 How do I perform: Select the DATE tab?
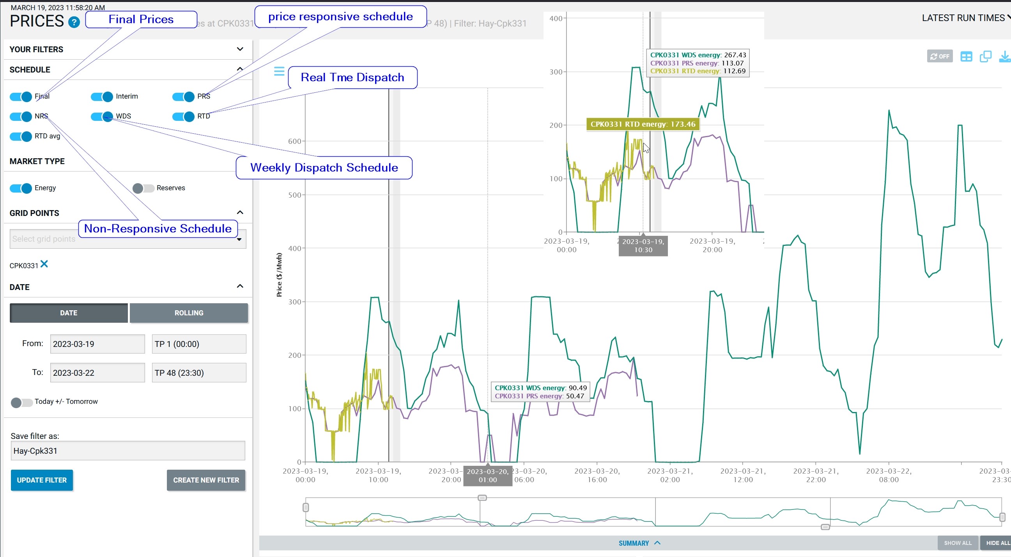[69, 313]
